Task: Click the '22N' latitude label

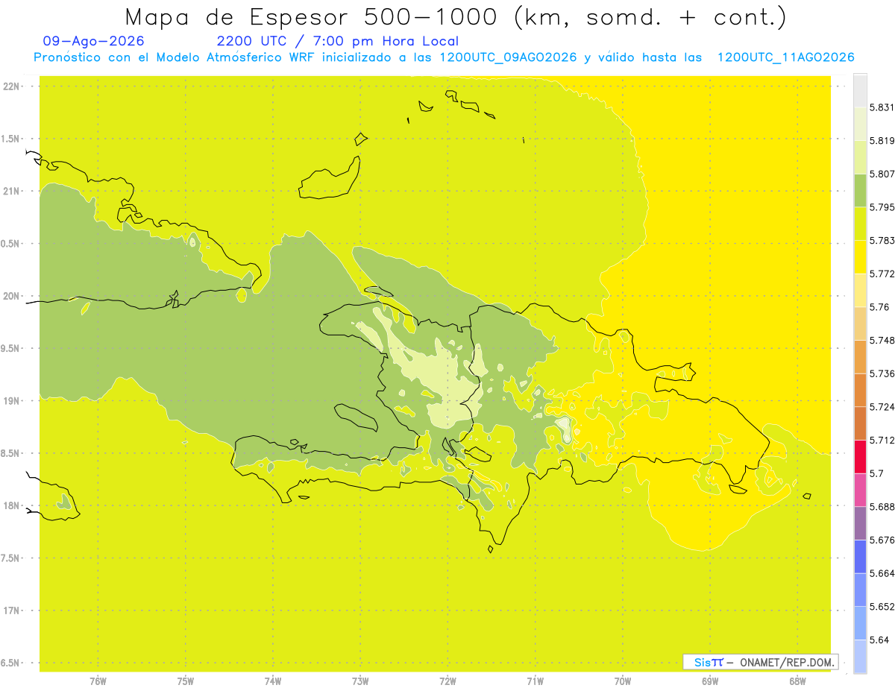Action: 12,86
